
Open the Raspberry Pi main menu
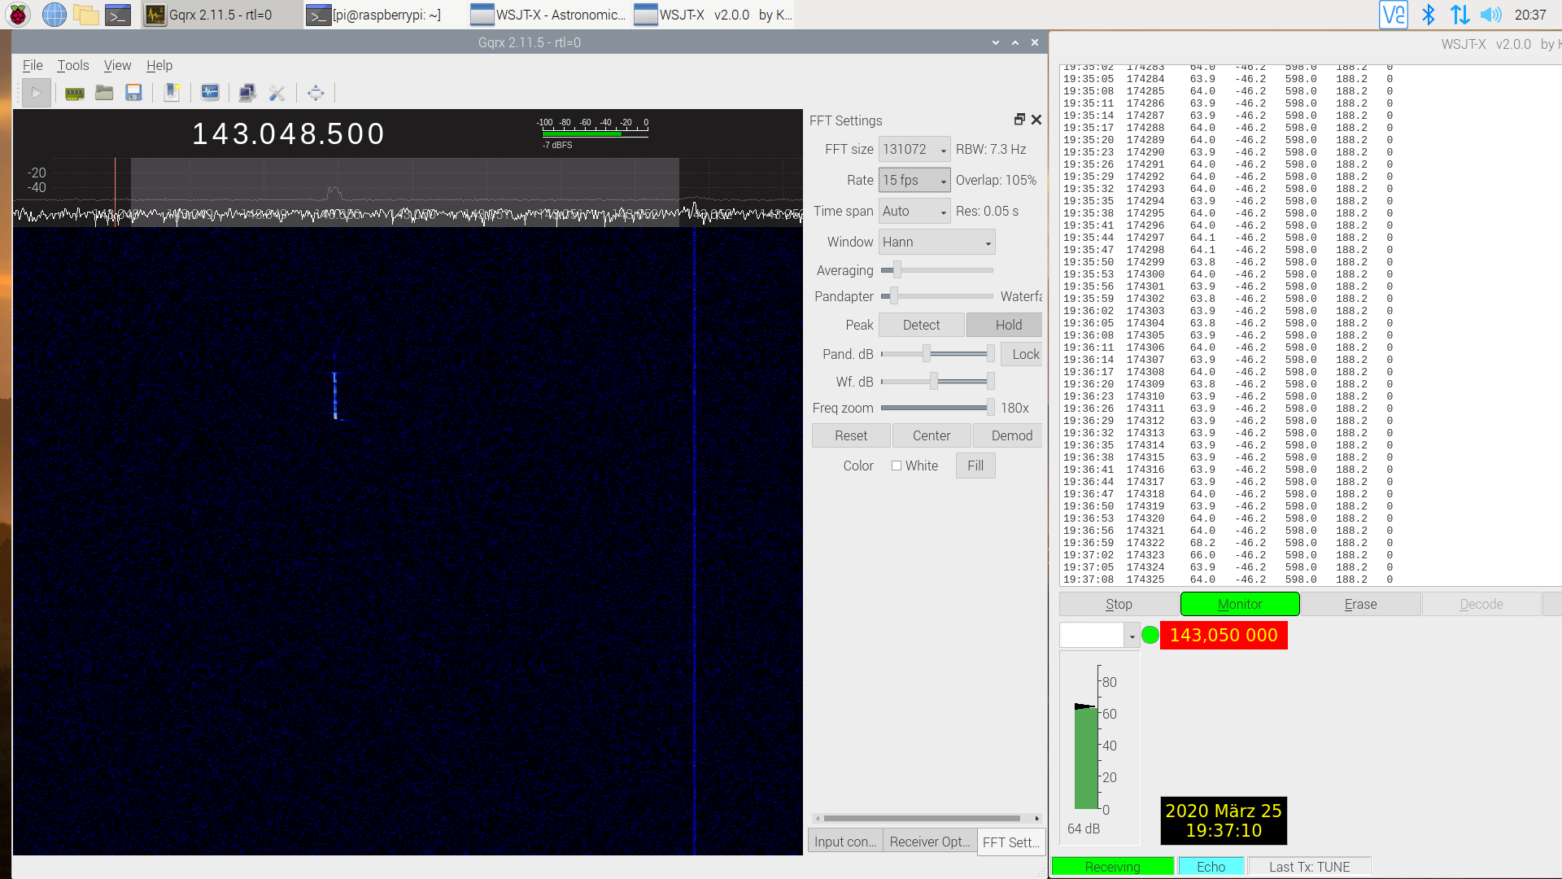tap(18, 15)
